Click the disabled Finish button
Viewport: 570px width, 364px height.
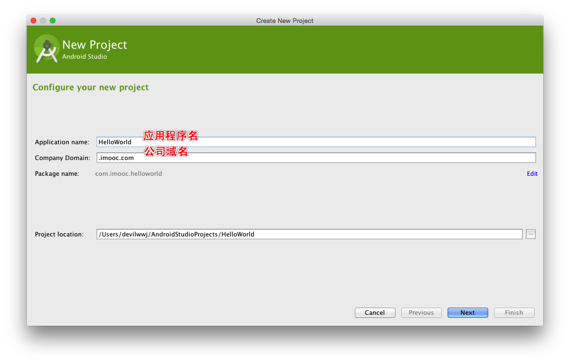(514, 313)
